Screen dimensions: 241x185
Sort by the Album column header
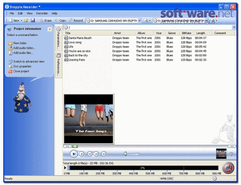(144, 33)
